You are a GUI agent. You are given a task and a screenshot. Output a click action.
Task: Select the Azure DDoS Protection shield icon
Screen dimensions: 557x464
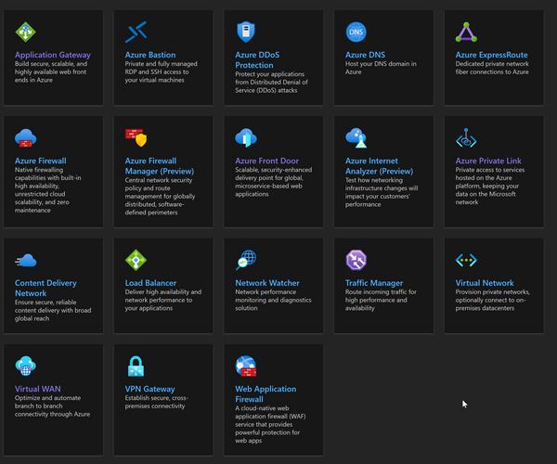[246, 32]
